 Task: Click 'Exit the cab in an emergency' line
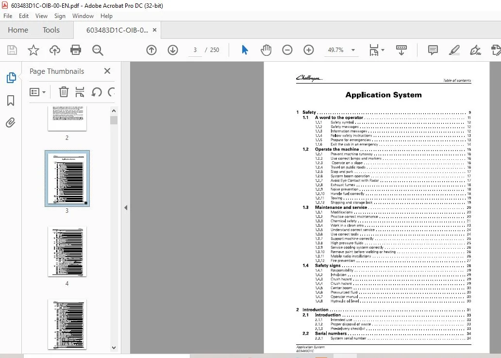(x=393, y=144)
